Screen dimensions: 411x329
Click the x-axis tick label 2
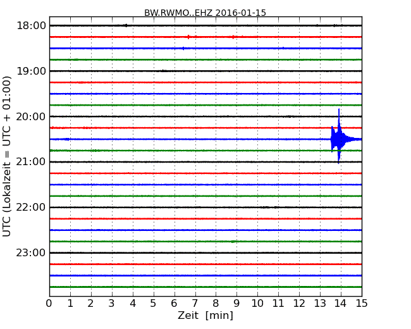(90, 304)
